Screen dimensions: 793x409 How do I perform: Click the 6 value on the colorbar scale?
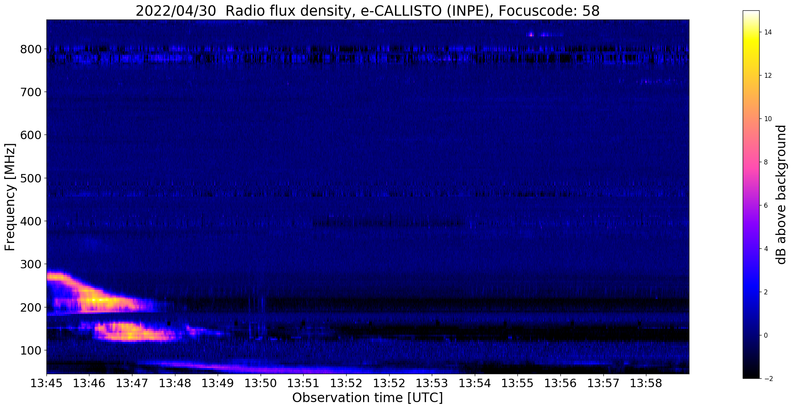coord(766,205)
